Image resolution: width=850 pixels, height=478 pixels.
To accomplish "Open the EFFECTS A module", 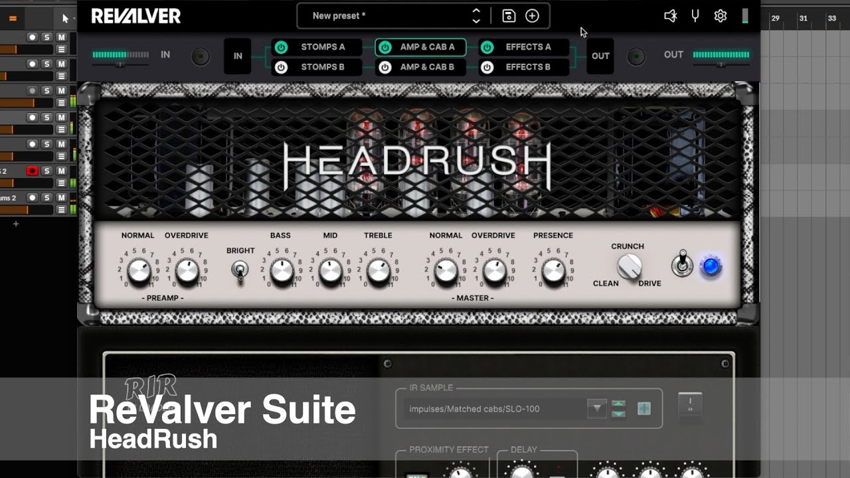I will (524, 47).
